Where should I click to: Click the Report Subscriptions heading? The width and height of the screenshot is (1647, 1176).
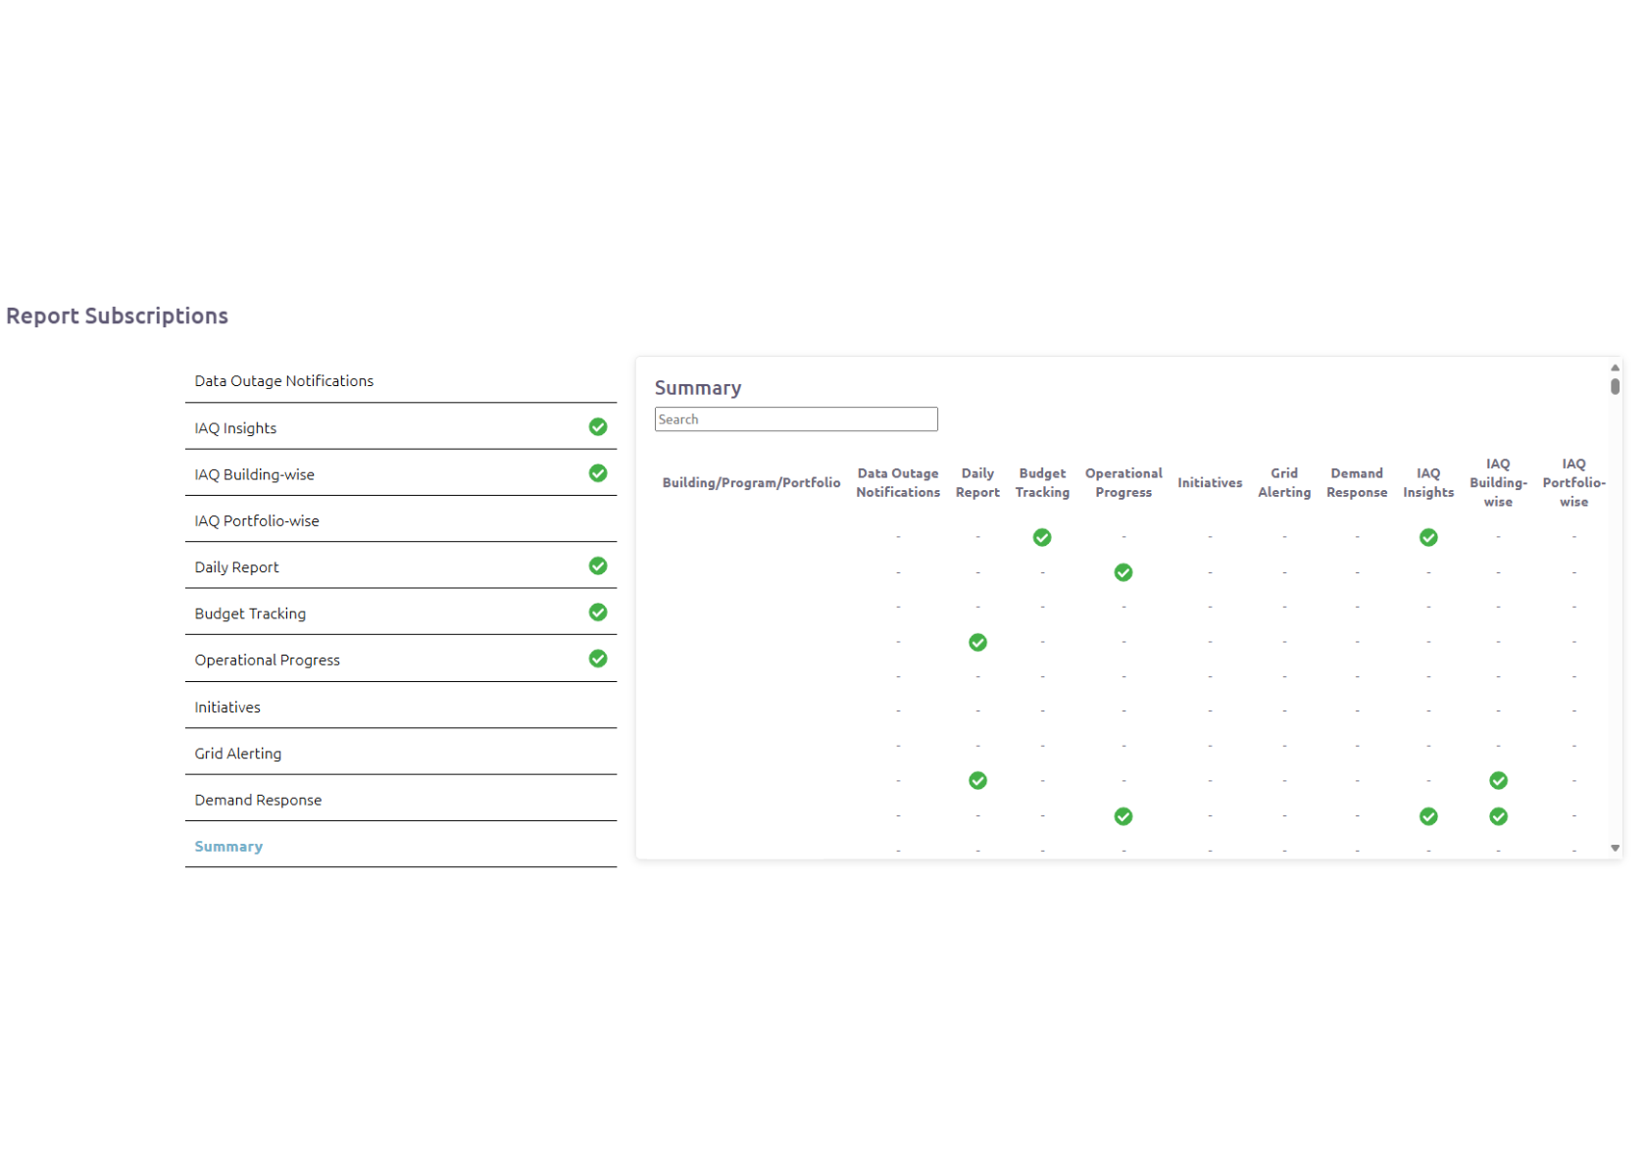117,316
